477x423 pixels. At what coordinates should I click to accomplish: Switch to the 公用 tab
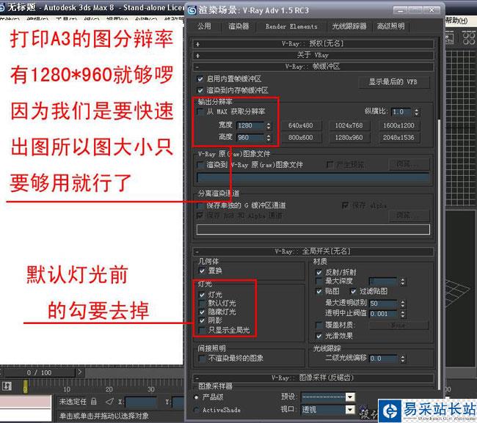pos(204,26)
